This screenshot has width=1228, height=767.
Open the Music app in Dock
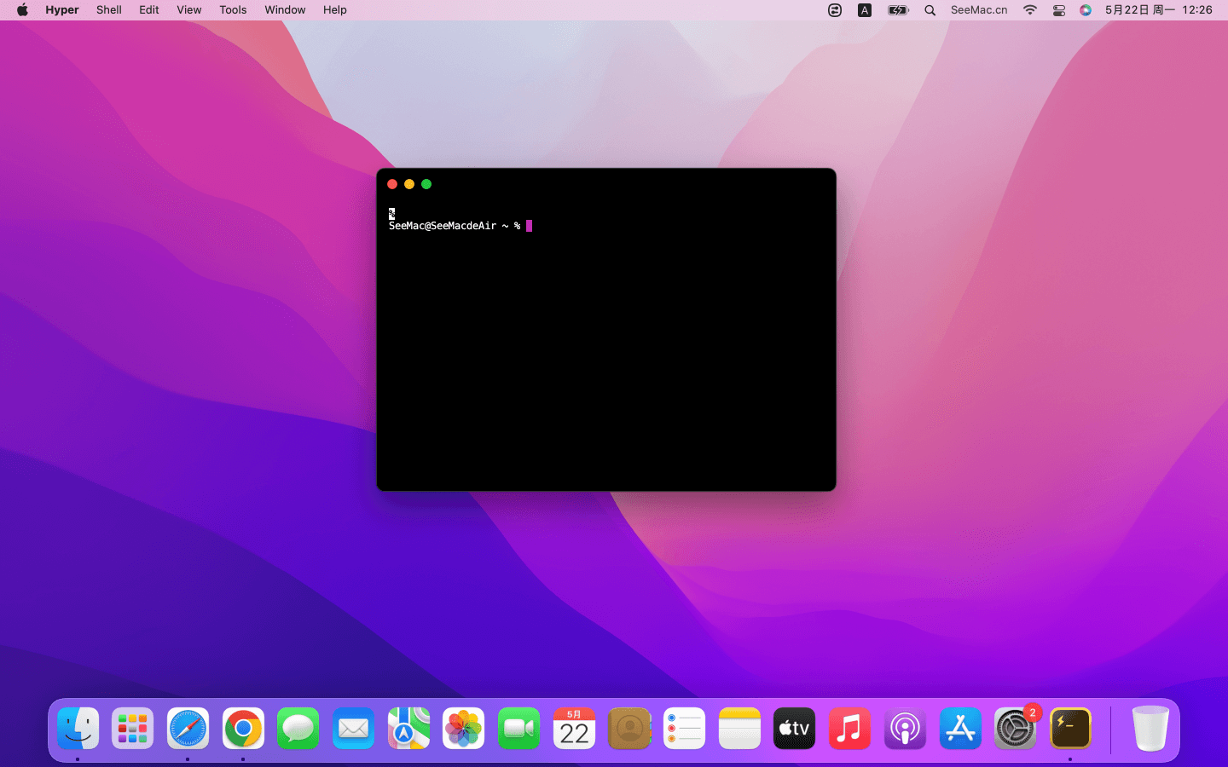[849, 729]
